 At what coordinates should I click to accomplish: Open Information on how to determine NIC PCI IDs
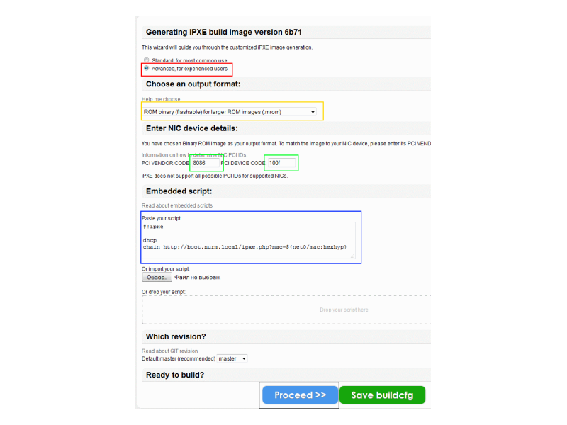pos(194,155)
